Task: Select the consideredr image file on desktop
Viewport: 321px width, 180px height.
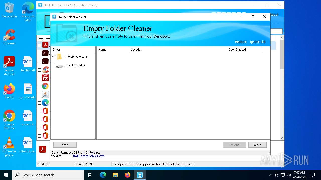Action: point(28,91)
